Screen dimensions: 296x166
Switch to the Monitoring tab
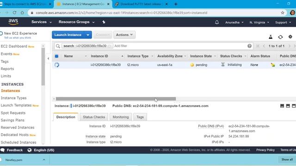click(x=121, y=117)
